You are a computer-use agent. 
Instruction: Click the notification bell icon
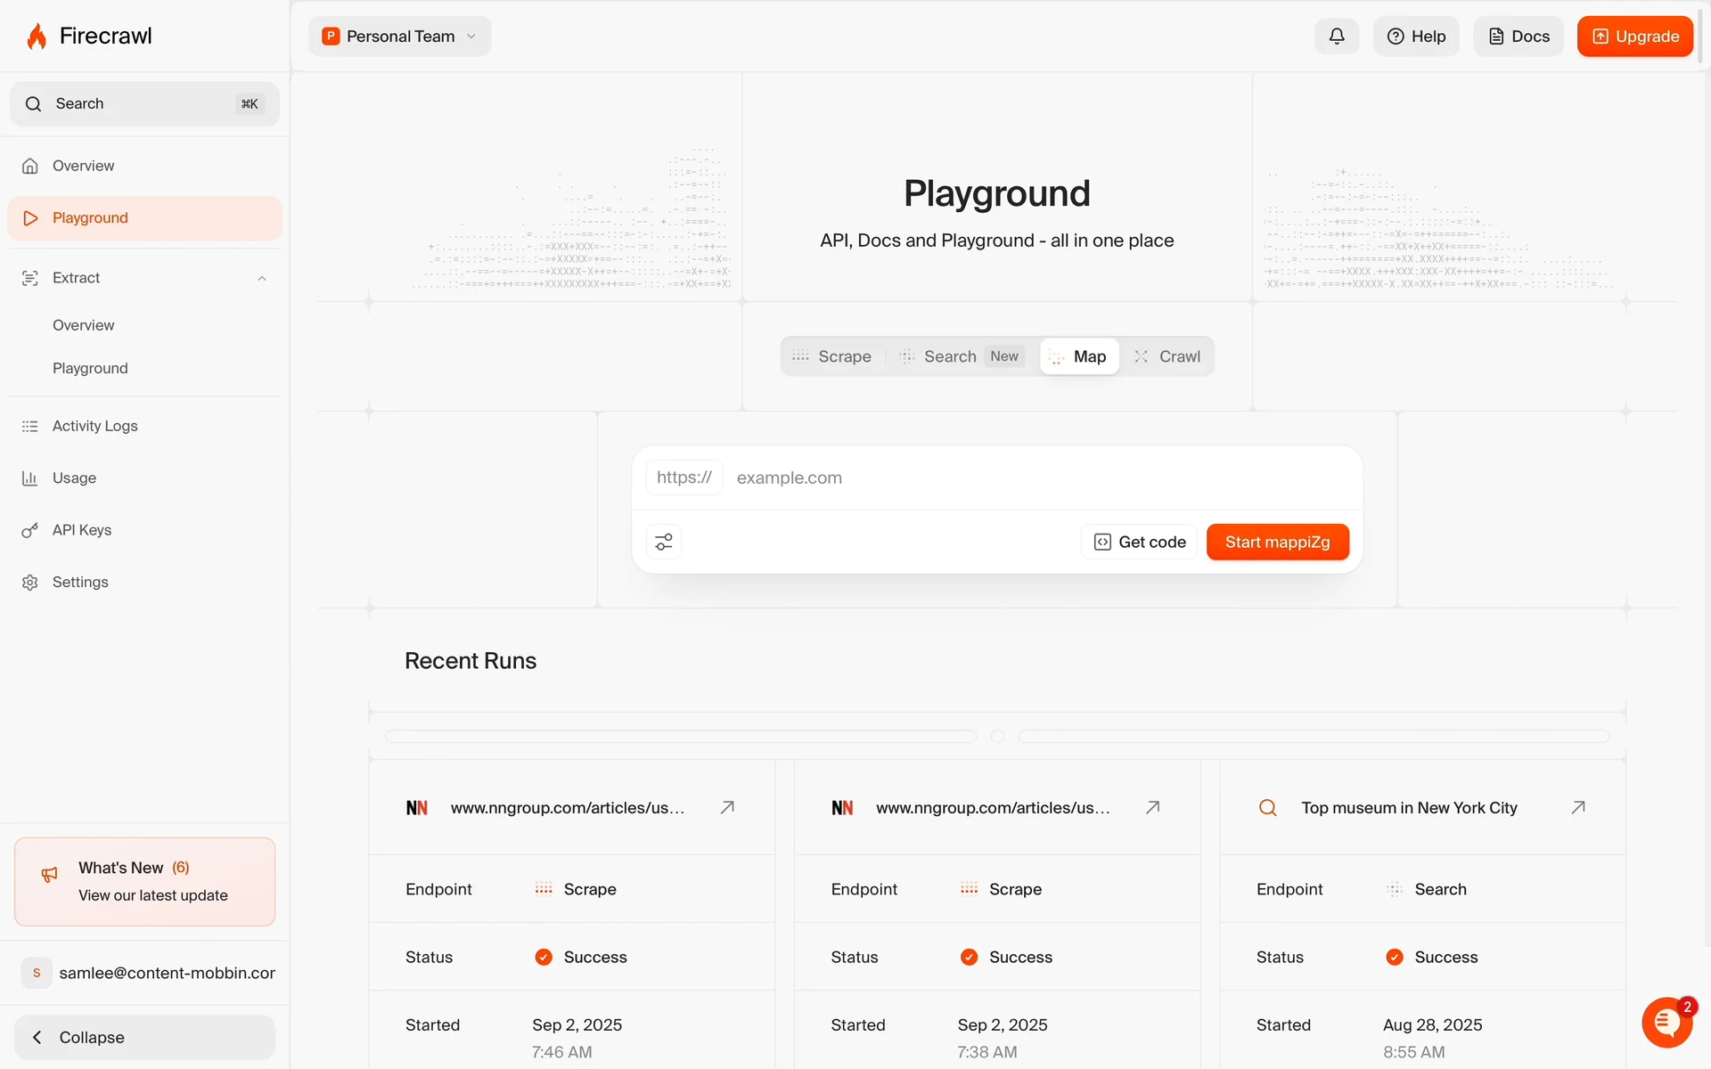[1336, 37]
